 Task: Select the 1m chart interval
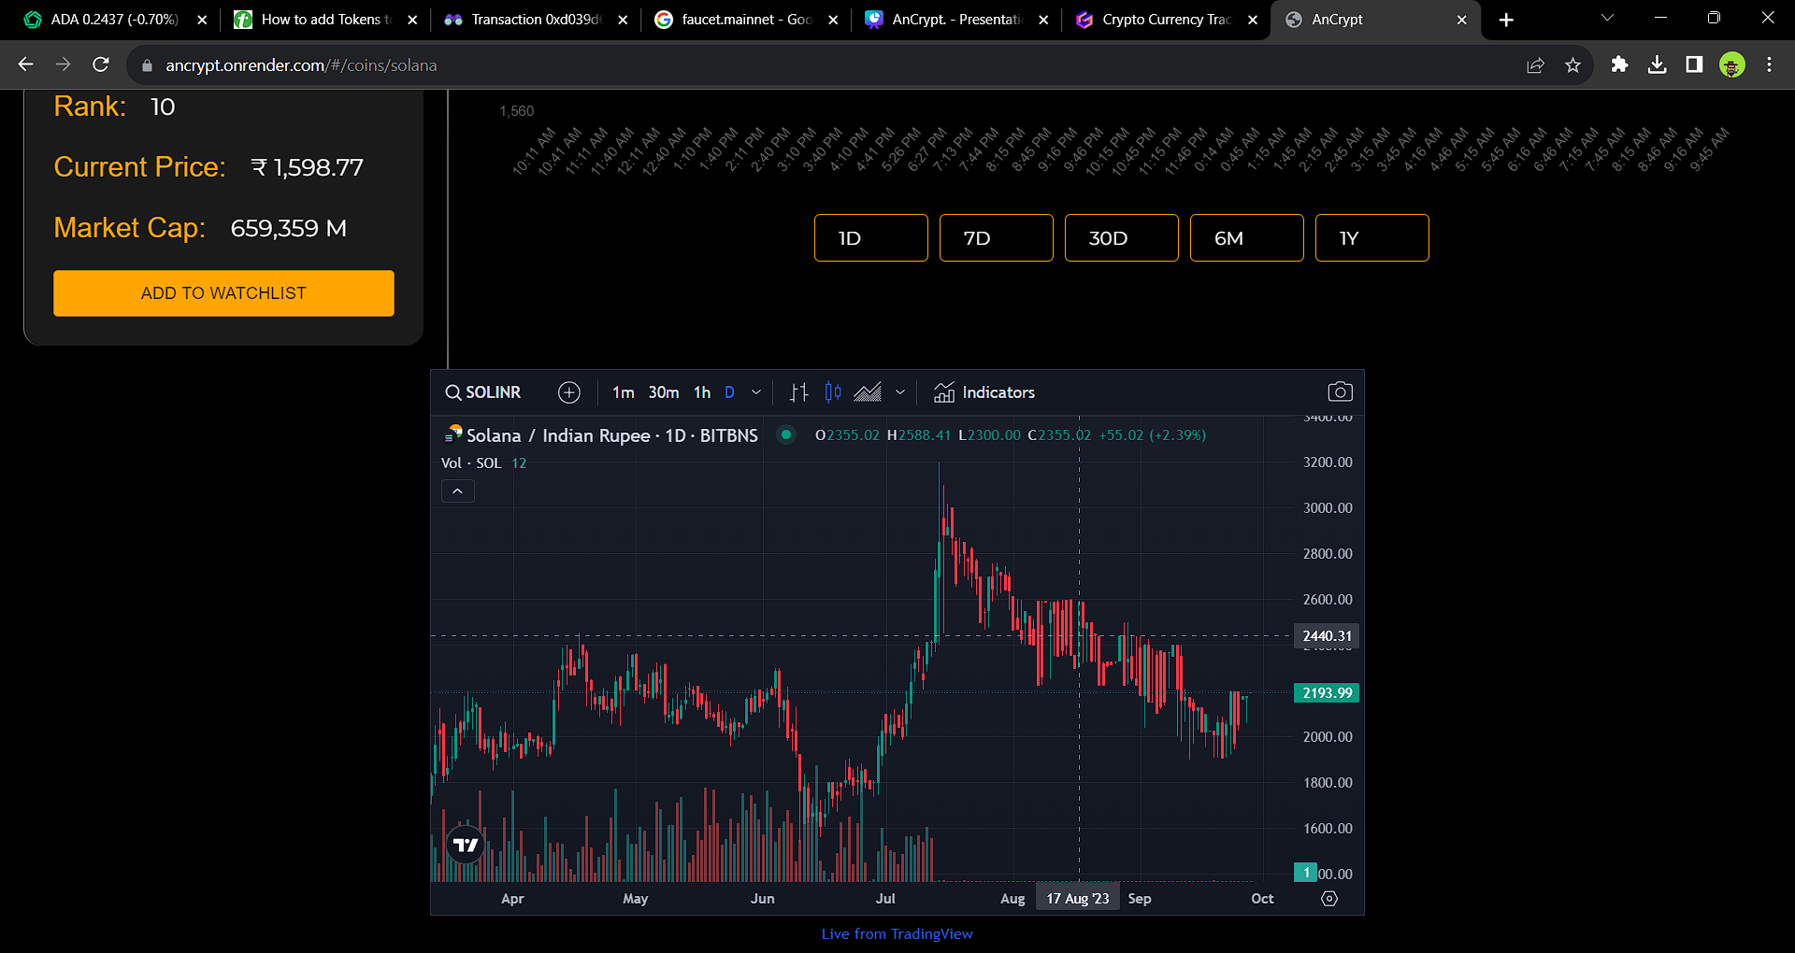(623, 392)
